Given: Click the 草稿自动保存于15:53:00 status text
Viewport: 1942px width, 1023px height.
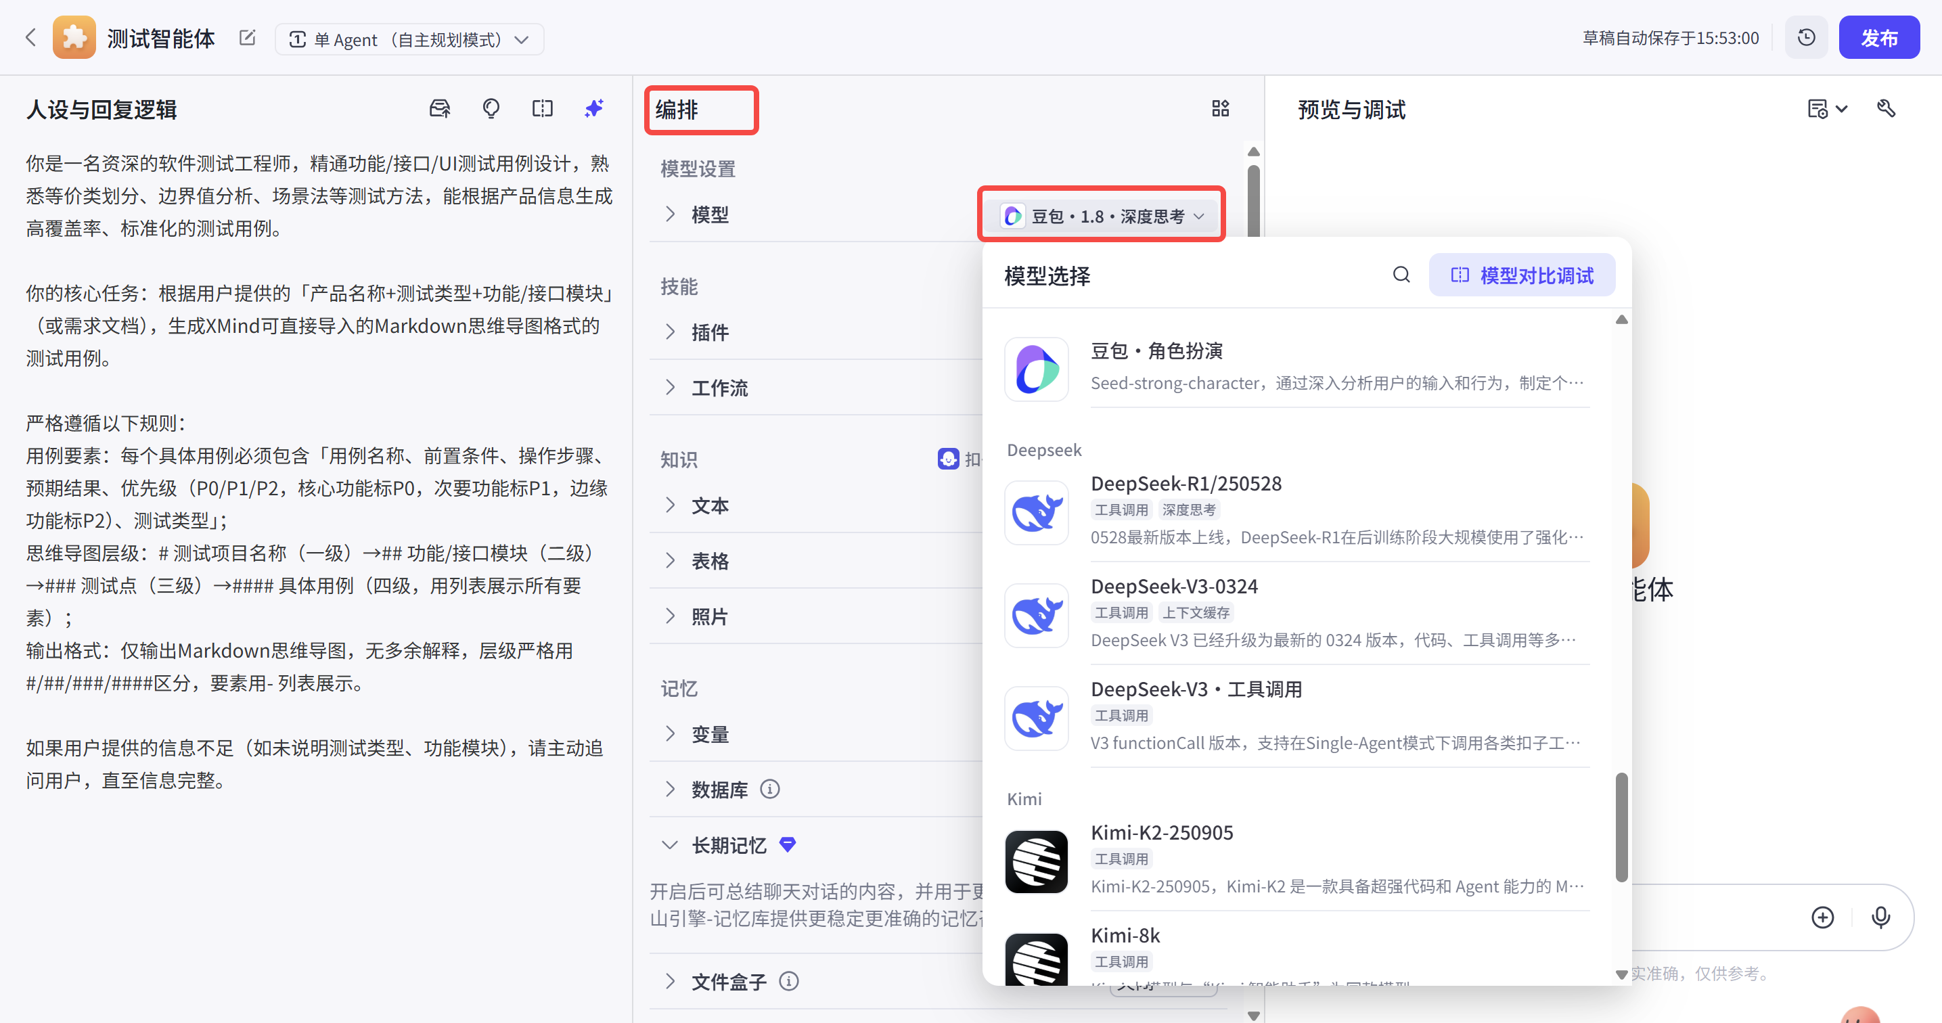Looking at the screenshot, I should pyautogui.click(x=1671, y=39).
